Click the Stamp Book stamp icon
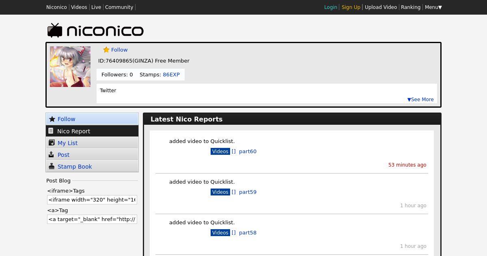The width and height of the screenshot is (487, 256). (52, 166)
